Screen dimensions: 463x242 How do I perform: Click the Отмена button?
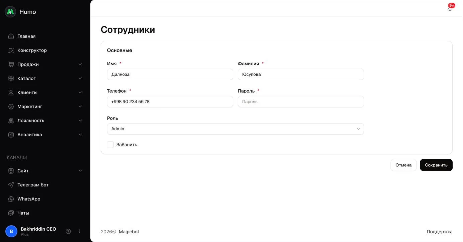pyautogui.click(x=403, y=165)
